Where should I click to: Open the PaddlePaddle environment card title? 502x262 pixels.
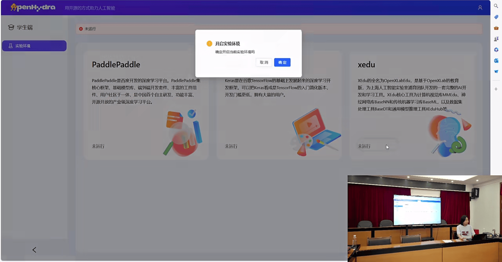[116, 65]
